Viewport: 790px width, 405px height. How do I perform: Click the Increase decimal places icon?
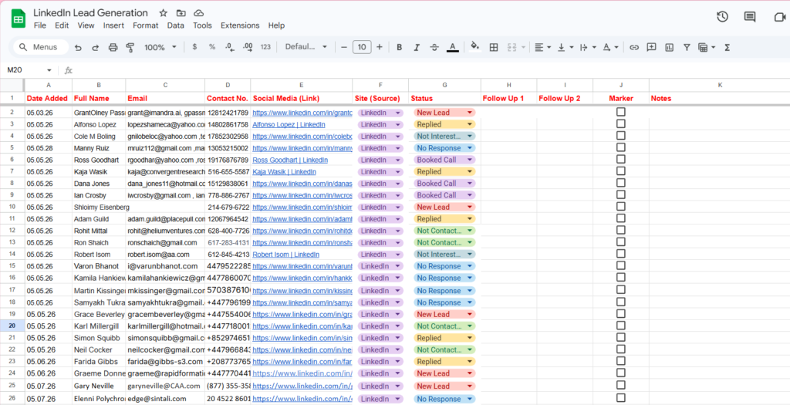248,47
